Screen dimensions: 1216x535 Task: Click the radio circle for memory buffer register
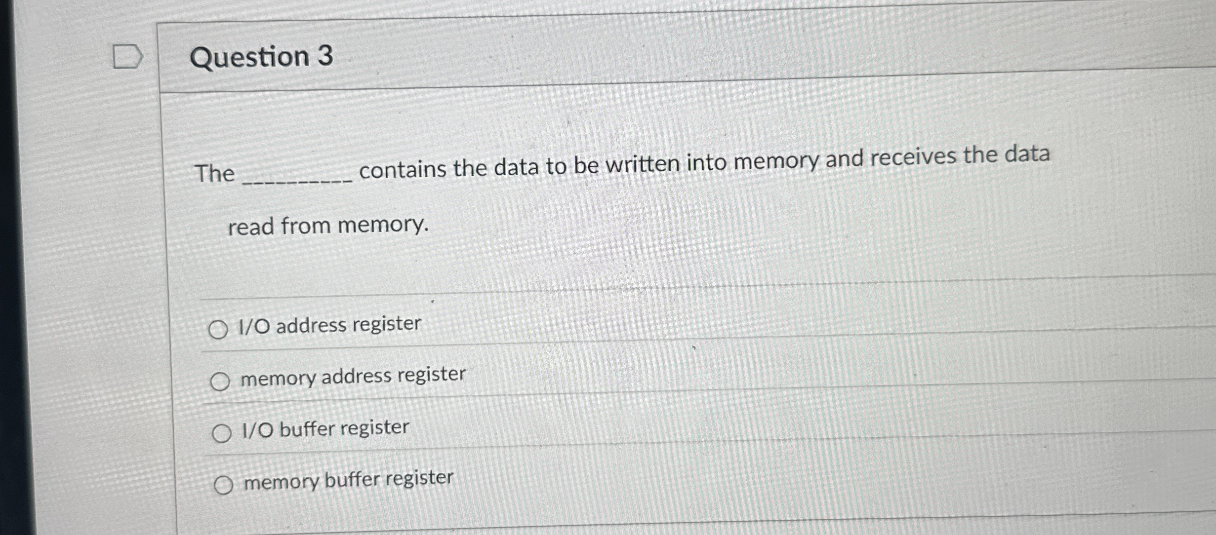click(225, 485)
